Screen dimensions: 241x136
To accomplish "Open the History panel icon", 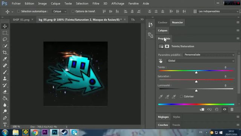I will 150,25.
